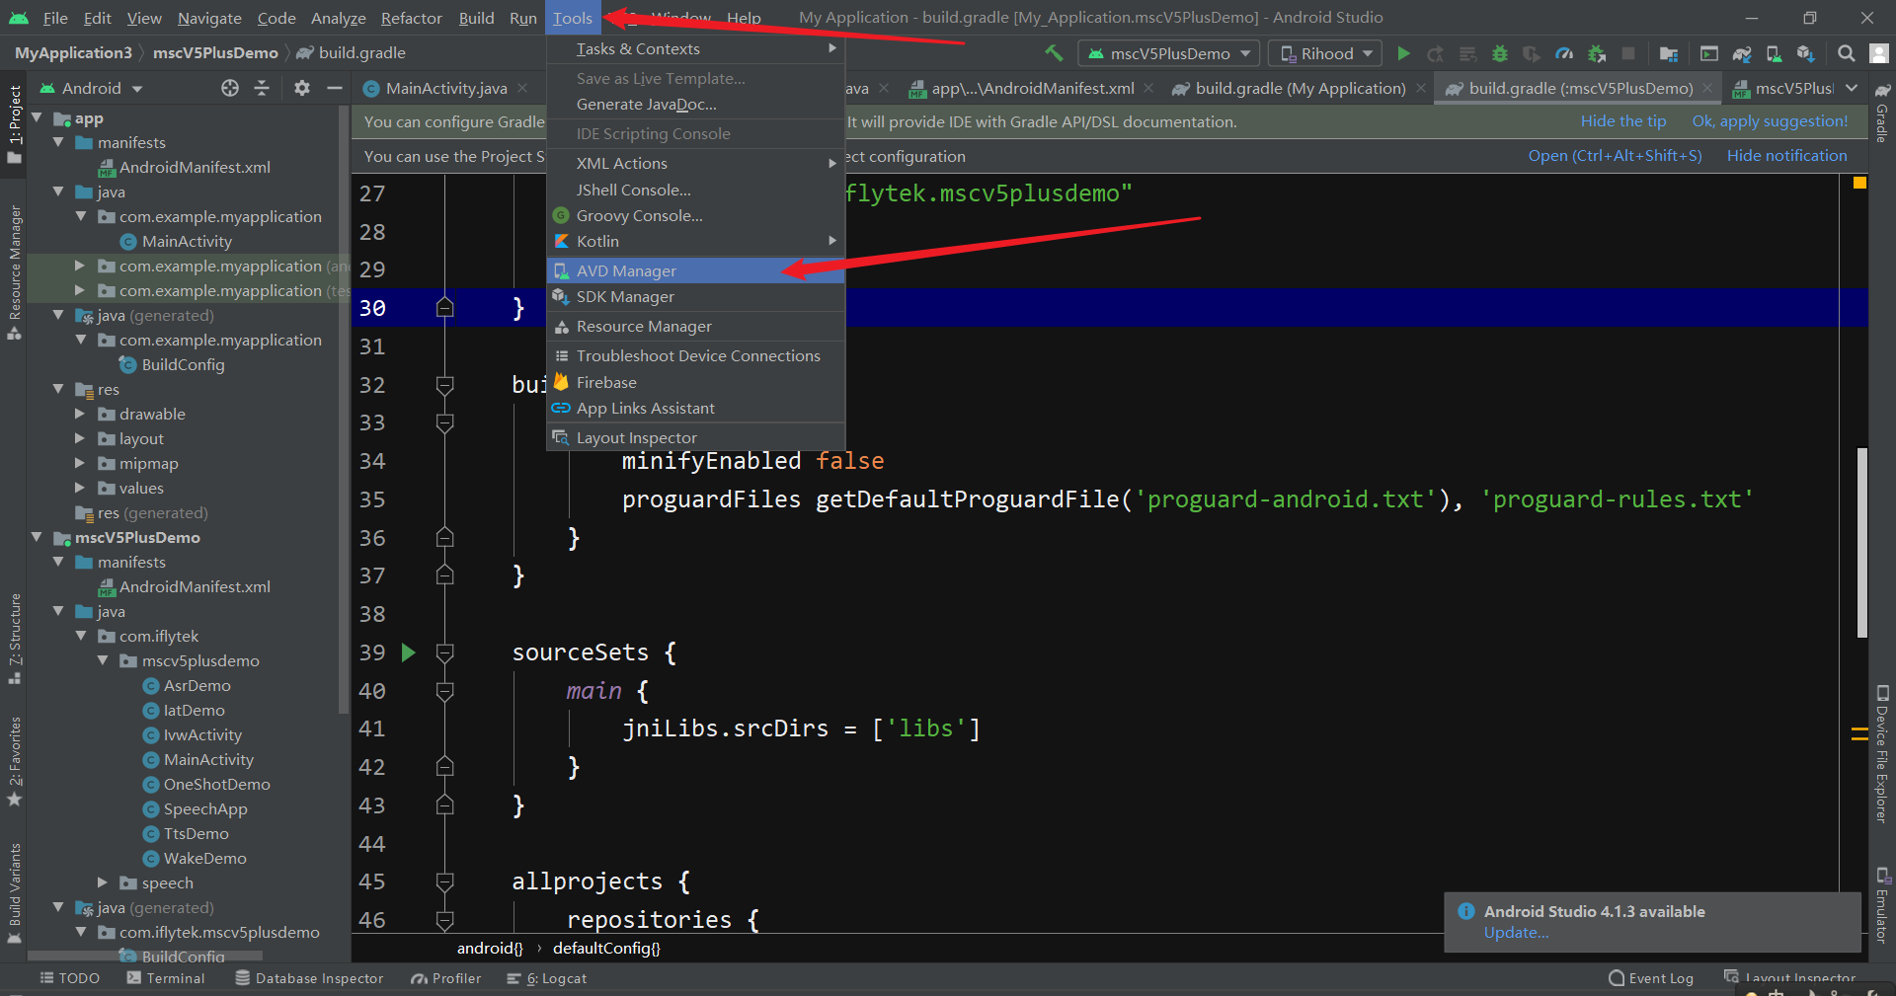Click 'Hide the tip' link
Image resolution: width=1896 pixels, height=996 pixels.
tap(1622, 121)
